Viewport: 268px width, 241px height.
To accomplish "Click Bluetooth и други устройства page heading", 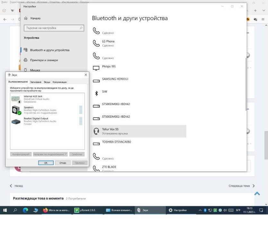I will tap(130, 18).
